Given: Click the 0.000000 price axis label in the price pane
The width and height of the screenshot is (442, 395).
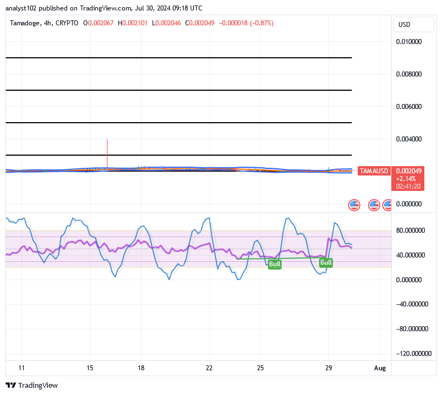Looking at the screenshot, I should click(x=409, y=204).
